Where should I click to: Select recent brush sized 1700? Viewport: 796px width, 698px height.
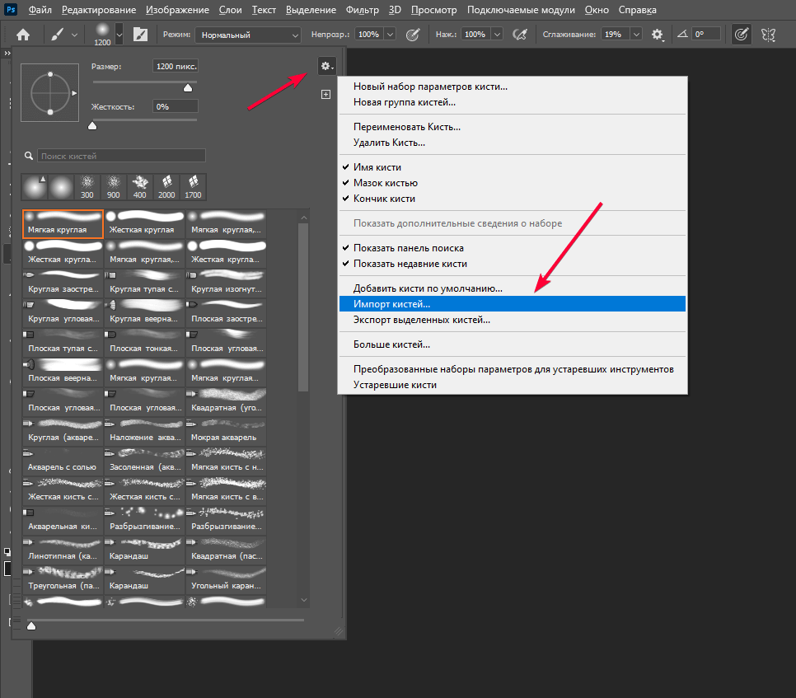193,187
